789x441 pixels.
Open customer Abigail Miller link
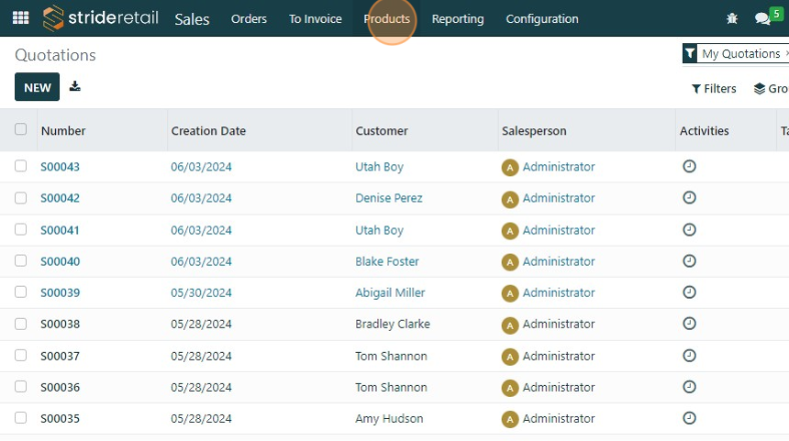pos(390,292)
